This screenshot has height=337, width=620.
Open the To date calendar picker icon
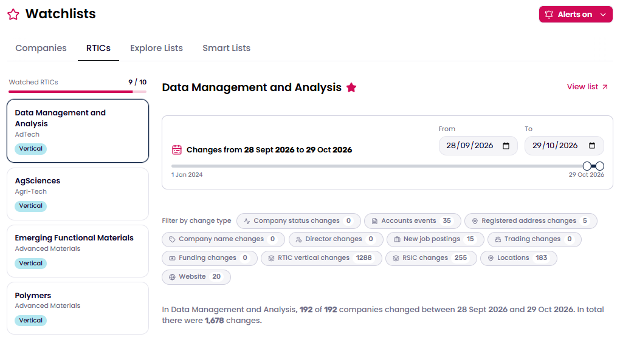[x=591, y=146]
